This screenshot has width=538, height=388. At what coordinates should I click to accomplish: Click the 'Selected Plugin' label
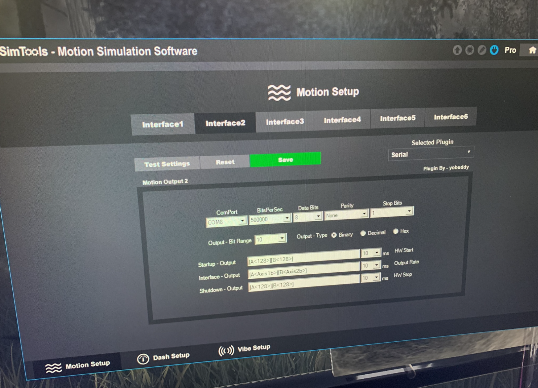(432, 142)
